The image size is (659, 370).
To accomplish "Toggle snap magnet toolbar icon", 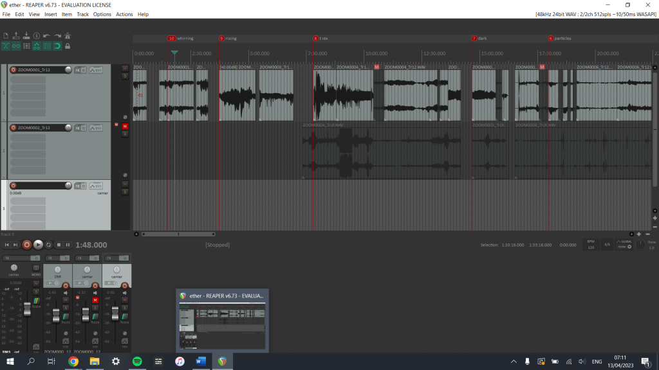I will (57, 46).
